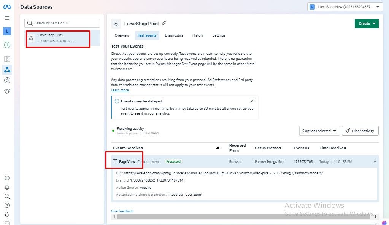The image size is (389, 225).
Task: Click the pixel icon in the data source list row
Action: (x=31, y=38)
